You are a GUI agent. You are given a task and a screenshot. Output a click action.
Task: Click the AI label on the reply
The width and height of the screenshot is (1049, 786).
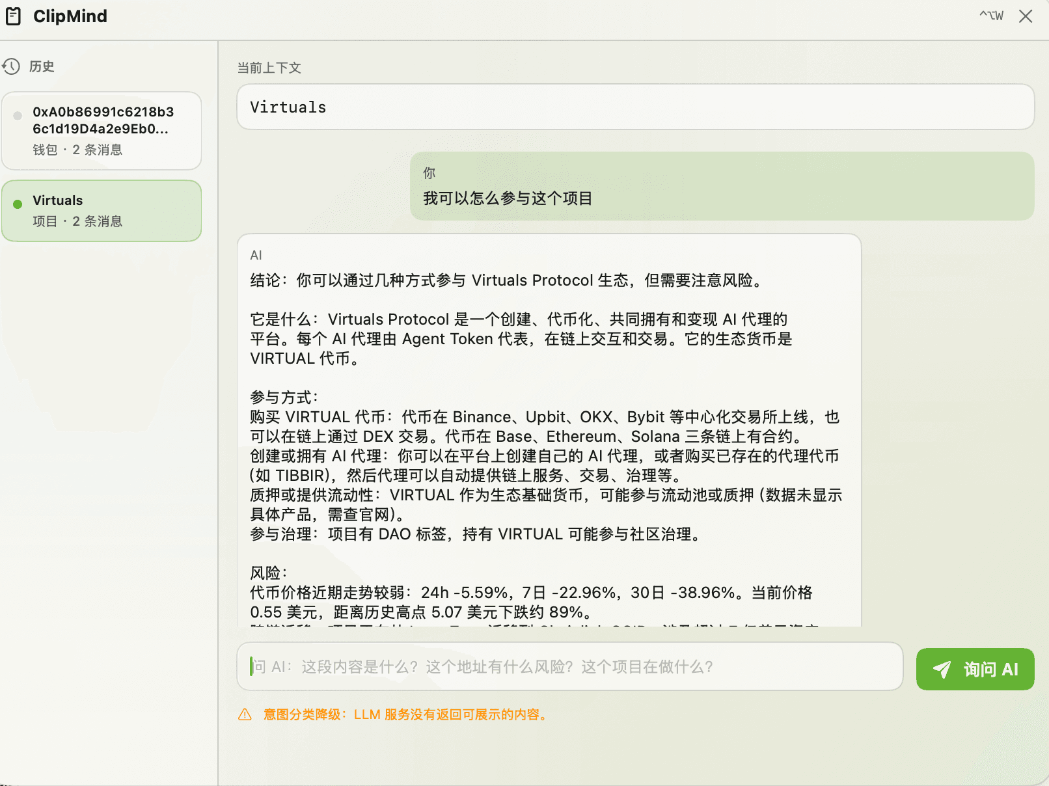[256, 255]
